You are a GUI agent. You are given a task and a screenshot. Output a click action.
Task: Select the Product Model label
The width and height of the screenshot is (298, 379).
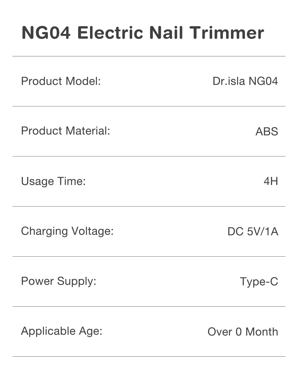[x=61, y=81]
